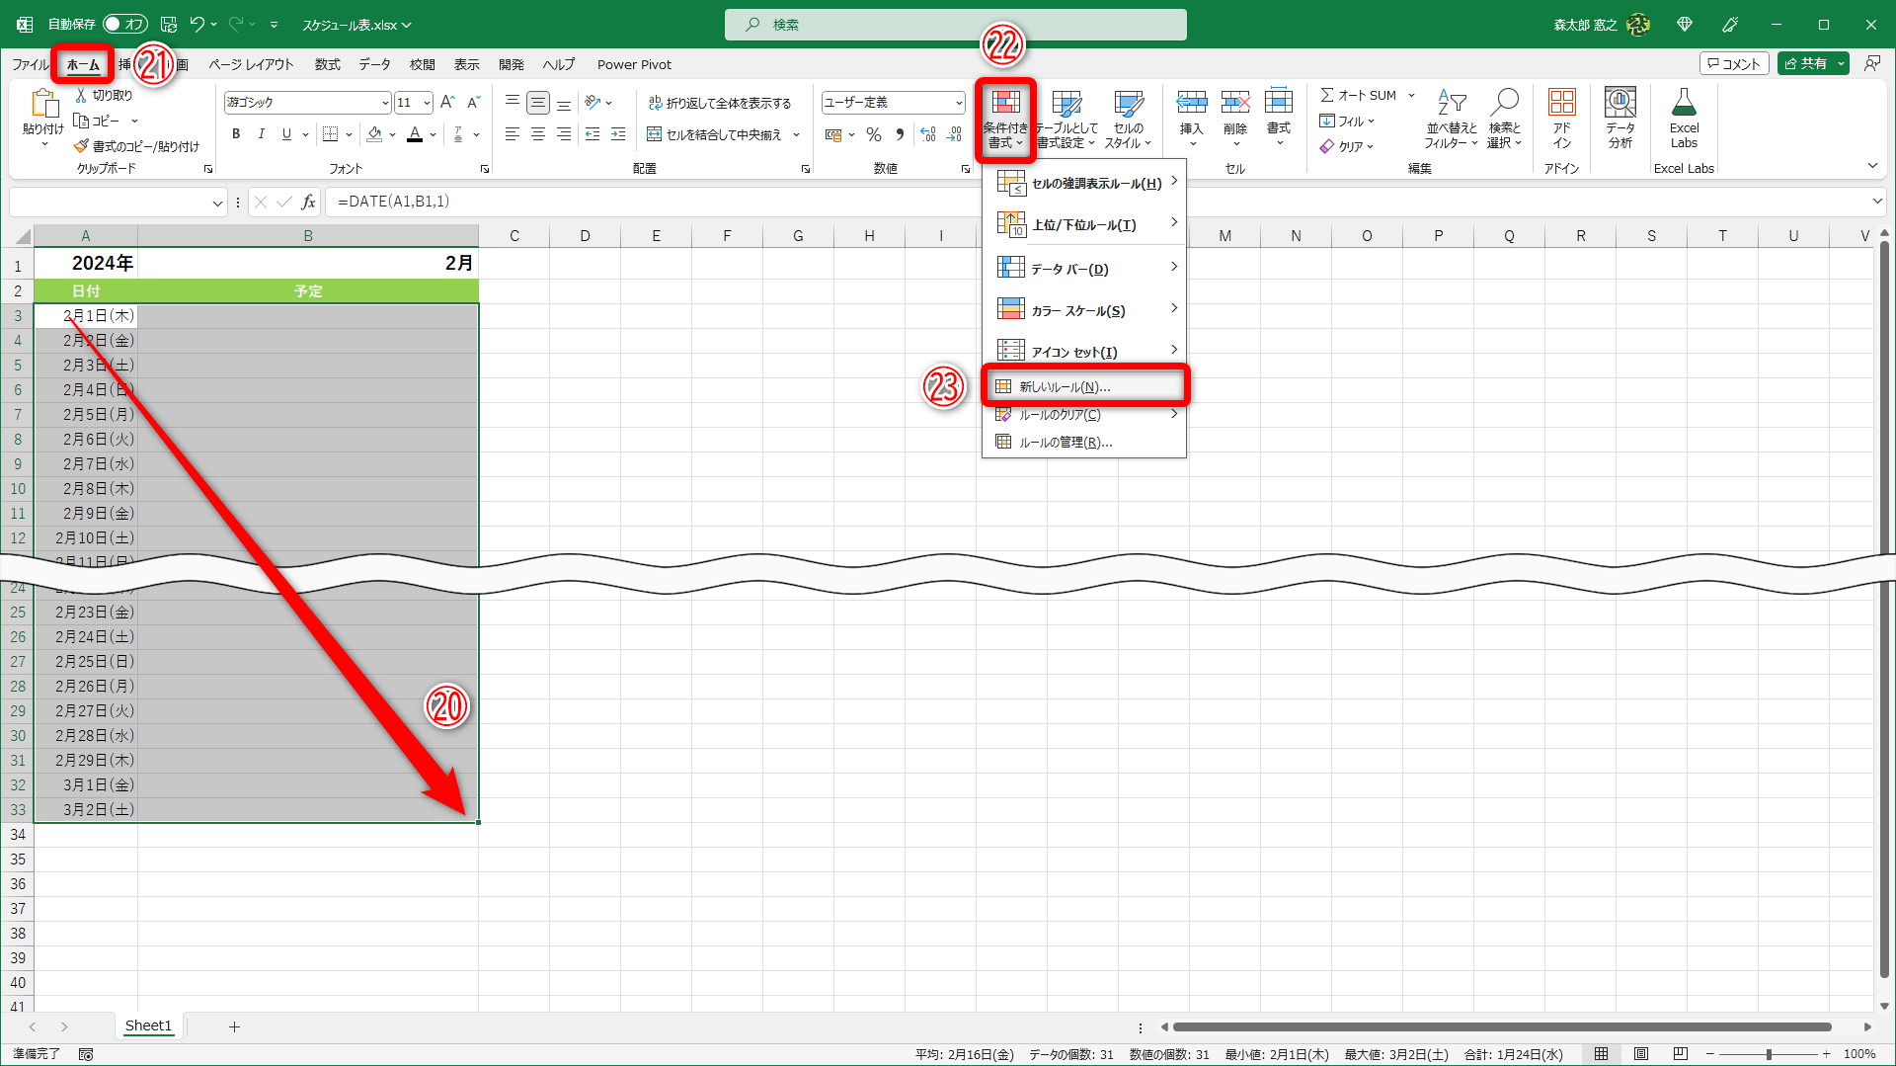Viewport: 1896px width, 1066px height.
Task: Expand the formula bar
Action: click(1877, 202)
